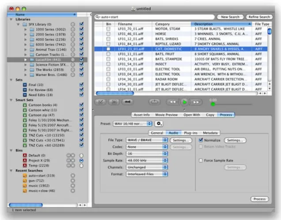Open the Channels dropdown
This screenshot has height=220, width=281.
(x=147, y=167)
